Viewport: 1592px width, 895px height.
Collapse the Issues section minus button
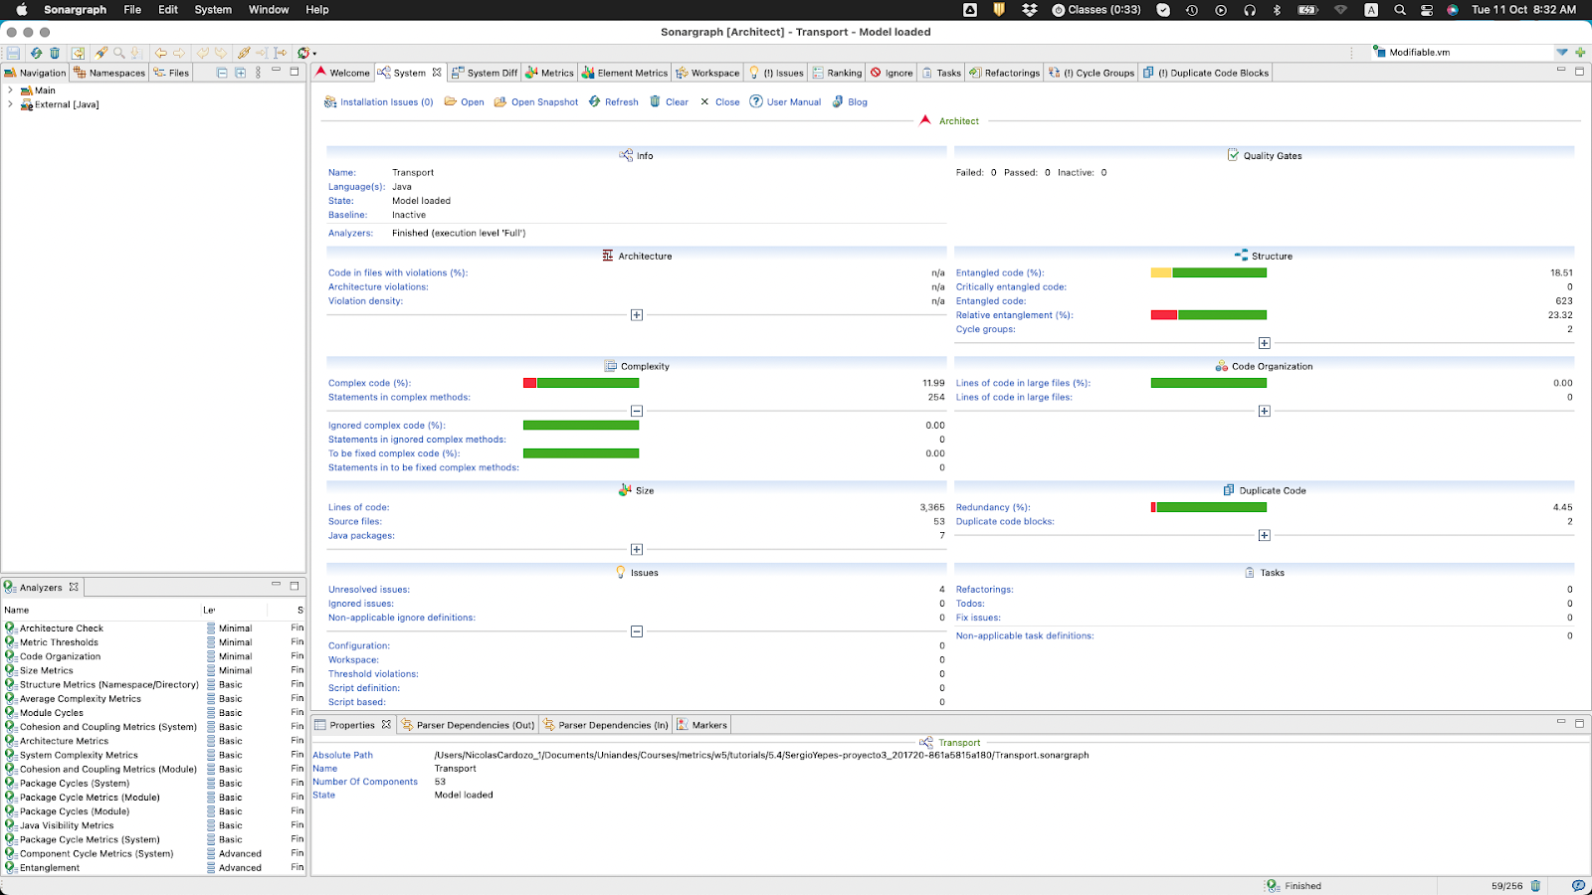pyautogui.click(x=637, y=631)
